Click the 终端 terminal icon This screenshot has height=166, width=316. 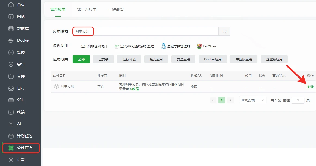click(11, 112)
